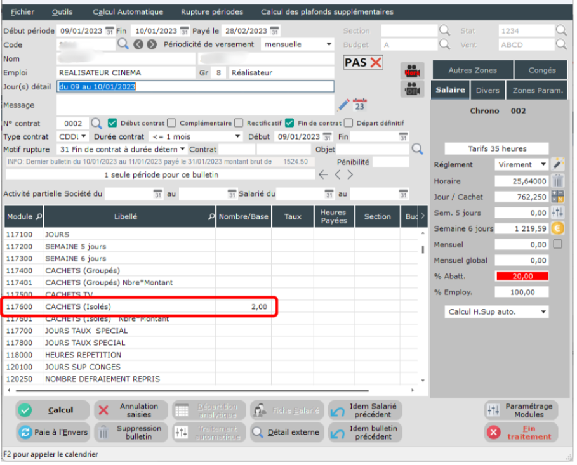Click the trash icon next to Horaire

[558, 181]
